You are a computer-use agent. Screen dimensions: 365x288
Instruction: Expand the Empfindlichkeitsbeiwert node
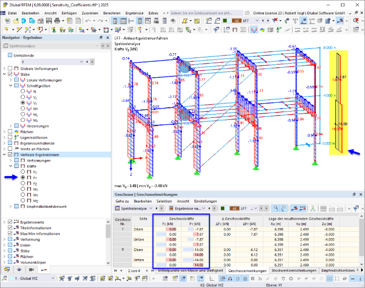pyautogui.click(x=11, y=206)
